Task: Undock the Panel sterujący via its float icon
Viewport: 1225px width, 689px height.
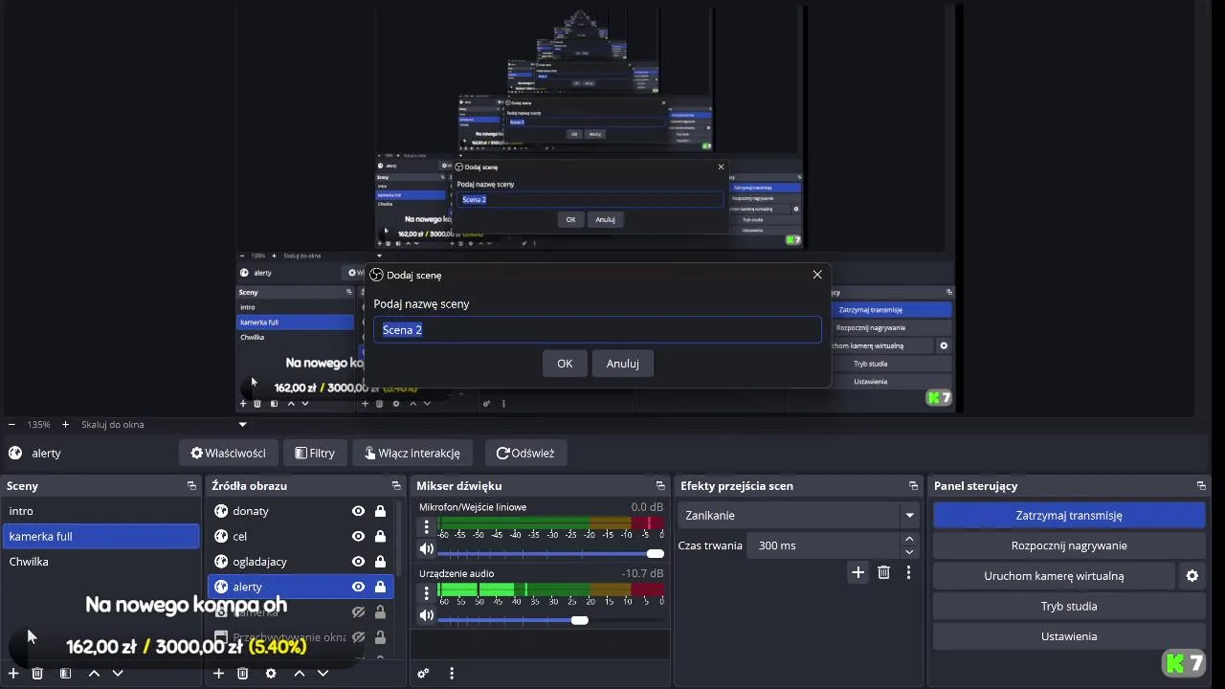Action: [1201, 486]
